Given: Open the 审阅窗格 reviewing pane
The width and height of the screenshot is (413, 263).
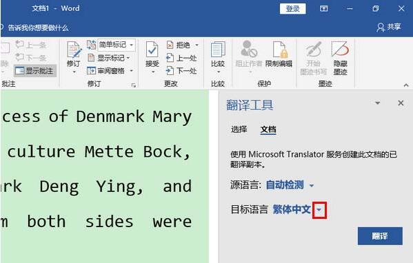Looking at the screenshot, I should [x=106, y=70].
